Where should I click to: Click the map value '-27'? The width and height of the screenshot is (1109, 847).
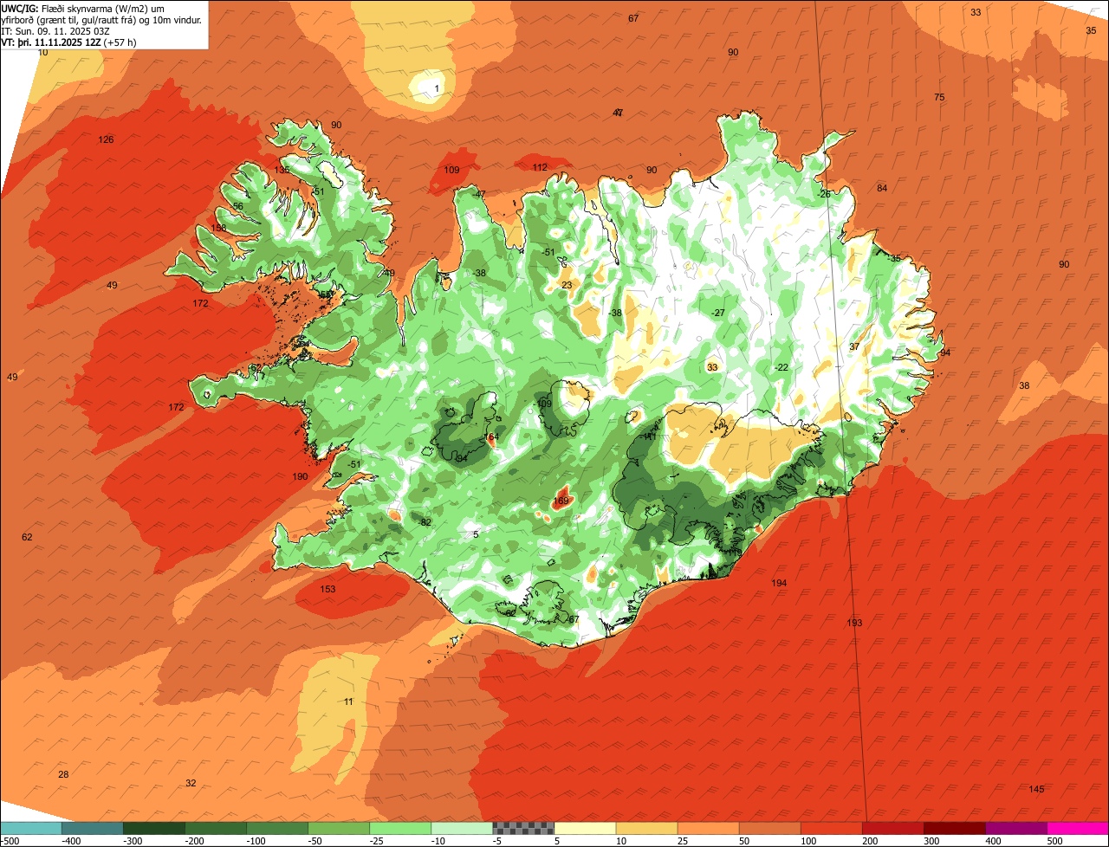(718, 314)
